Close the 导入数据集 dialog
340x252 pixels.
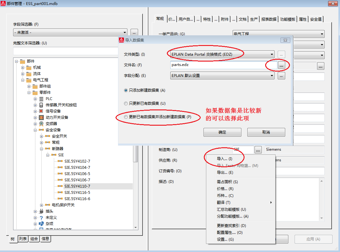click(285, 40)
